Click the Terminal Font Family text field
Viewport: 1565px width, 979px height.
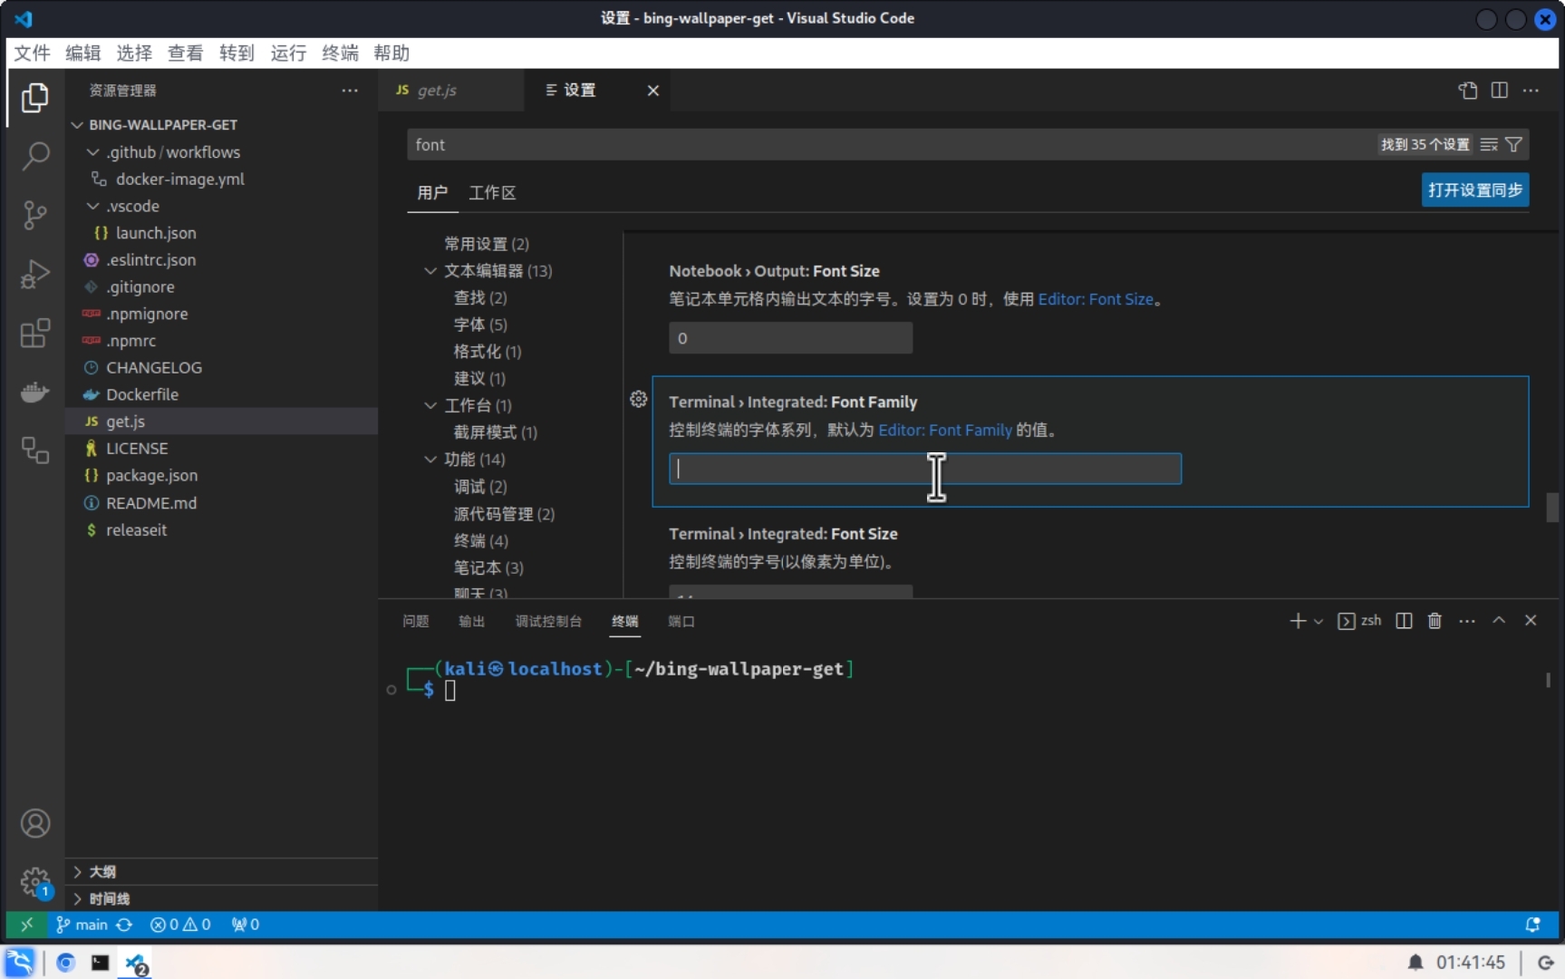(x=924, y=469)
